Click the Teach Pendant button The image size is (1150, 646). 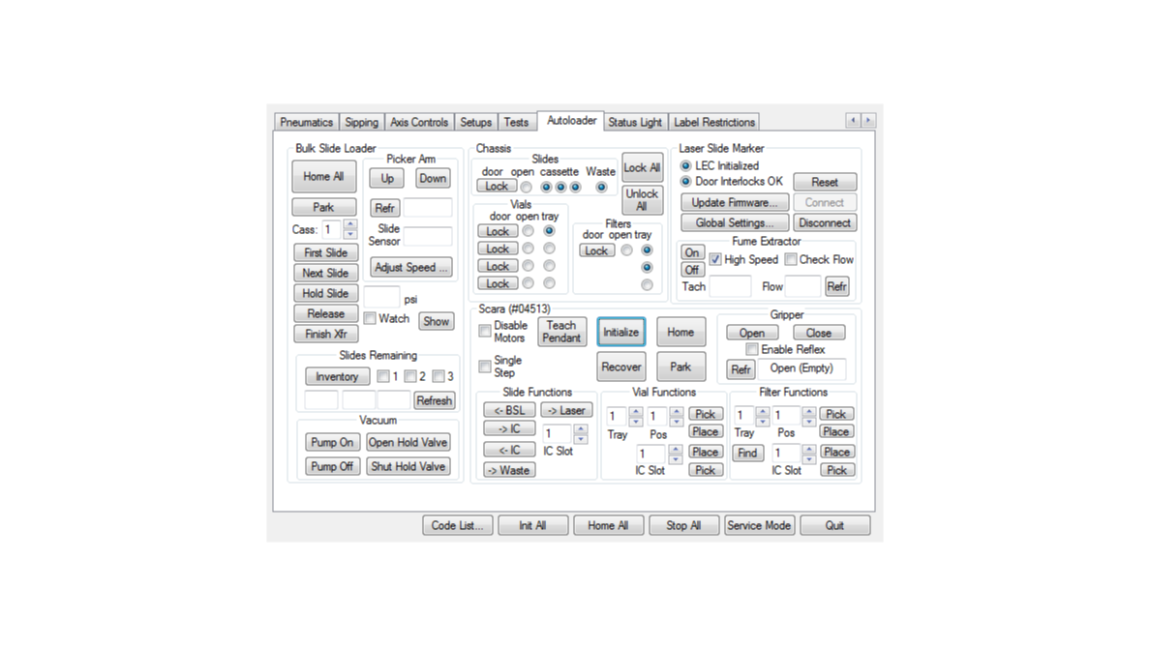pos(561,332)
